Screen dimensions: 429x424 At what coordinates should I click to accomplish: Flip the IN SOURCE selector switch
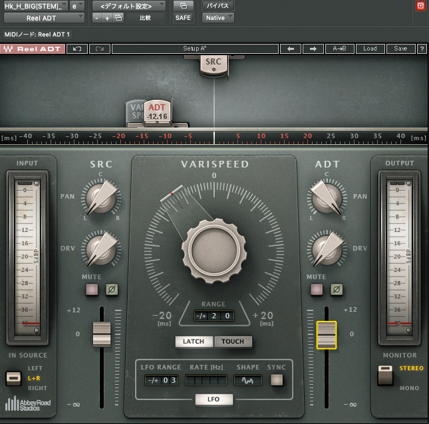pos(13,378)
